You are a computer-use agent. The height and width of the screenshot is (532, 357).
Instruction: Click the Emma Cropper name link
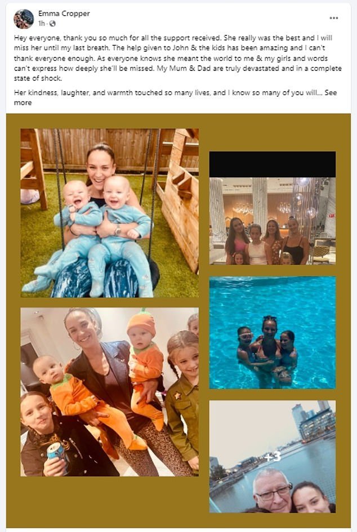(x=64, y=14)
